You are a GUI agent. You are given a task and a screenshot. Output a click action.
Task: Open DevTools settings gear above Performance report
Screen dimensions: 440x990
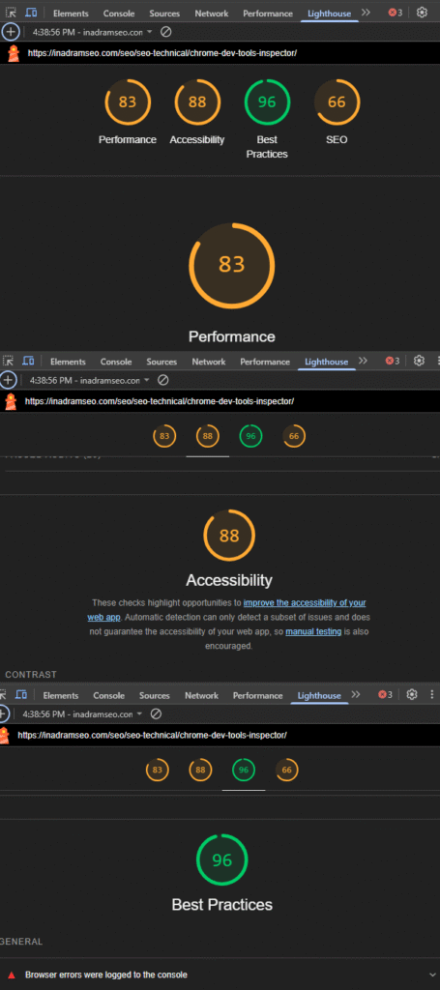tap(422, 12)
